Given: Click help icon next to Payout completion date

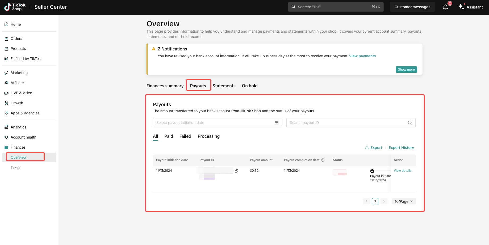Looking at the screenshot, I should [323, 160].
